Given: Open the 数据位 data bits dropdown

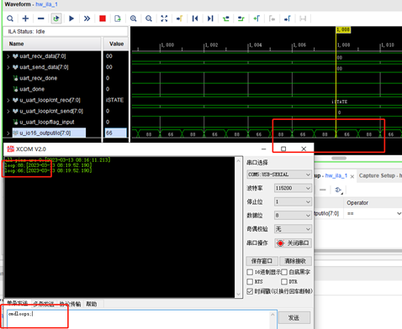Looking at the screenshot, I should tap(293, 215).
